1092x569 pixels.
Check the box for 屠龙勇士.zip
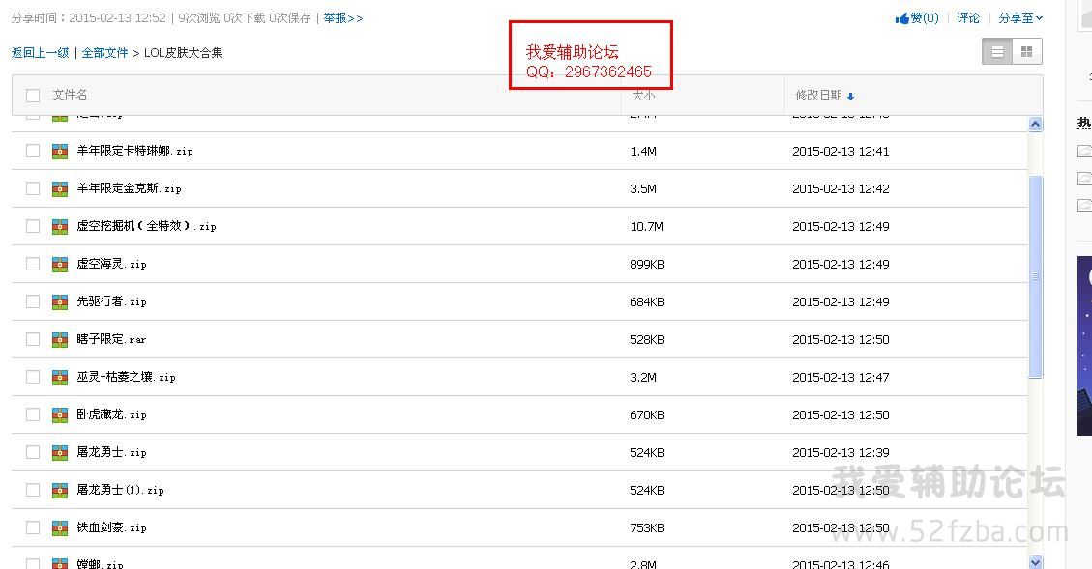(x=33, y=452)
